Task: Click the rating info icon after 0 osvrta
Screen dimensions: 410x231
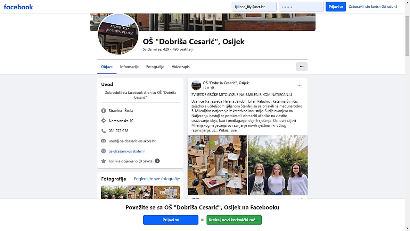Action: tap(157, 161)
